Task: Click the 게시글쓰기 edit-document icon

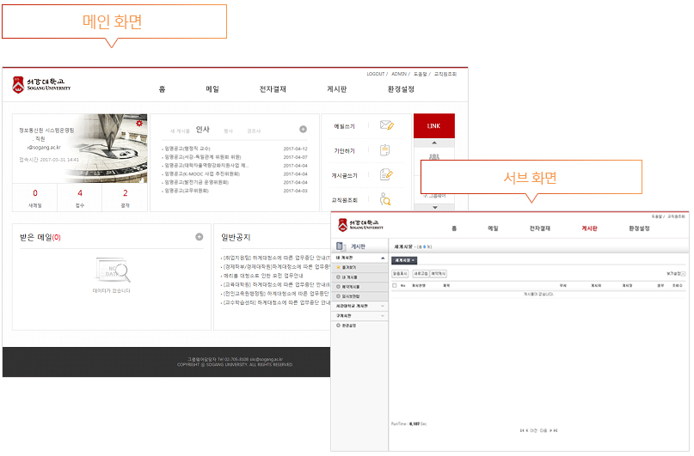Action: coord(386,174)
